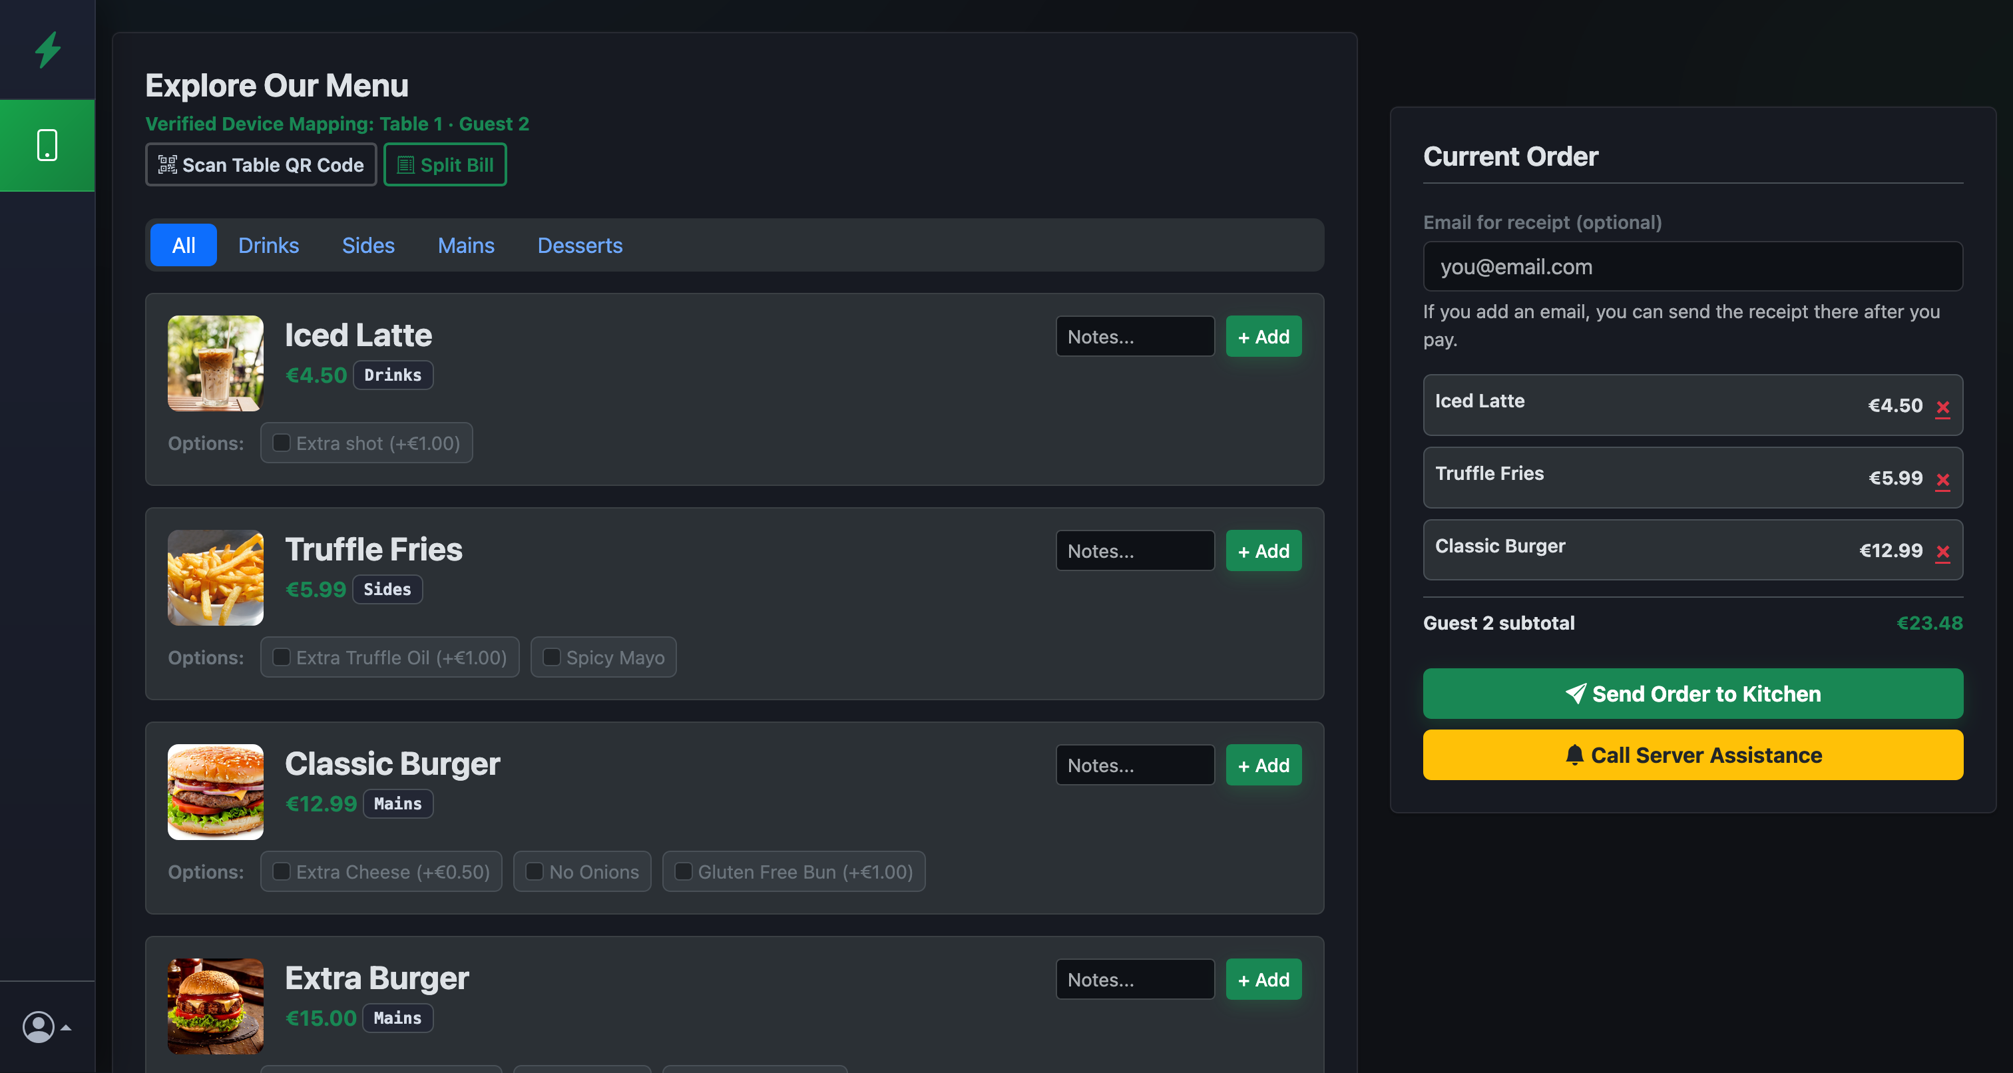Screen dimensions: 2013x1073
Task: Switch to the Mains tab
Action: click(466, 246)
